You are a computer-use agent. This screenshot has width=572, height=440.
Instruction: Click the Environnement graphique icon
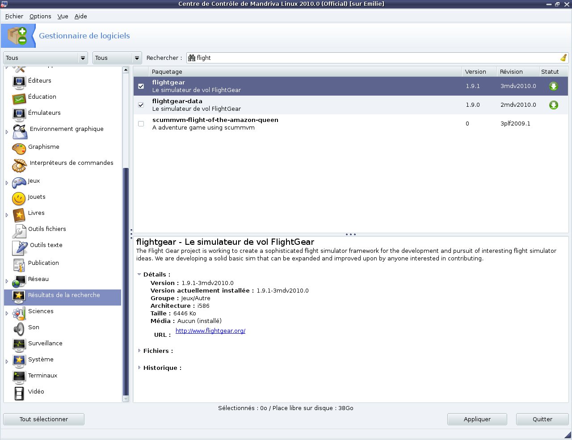coord(20,131)
